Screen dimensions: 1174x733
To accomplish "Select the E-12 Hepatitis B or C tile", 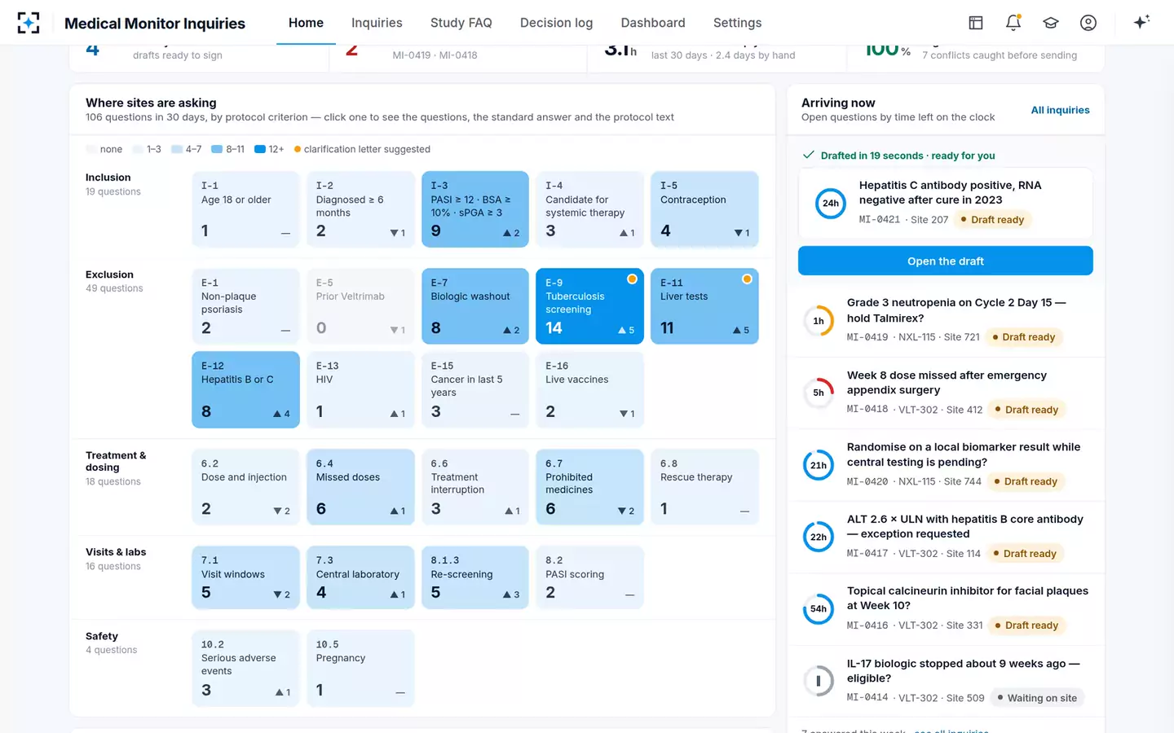I will [245, 389].
